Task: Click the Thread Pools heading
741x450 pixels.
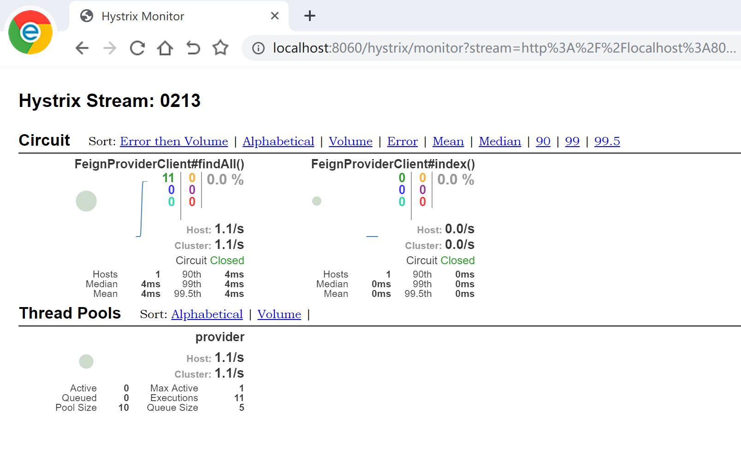Action: click(x=70, y=313)
